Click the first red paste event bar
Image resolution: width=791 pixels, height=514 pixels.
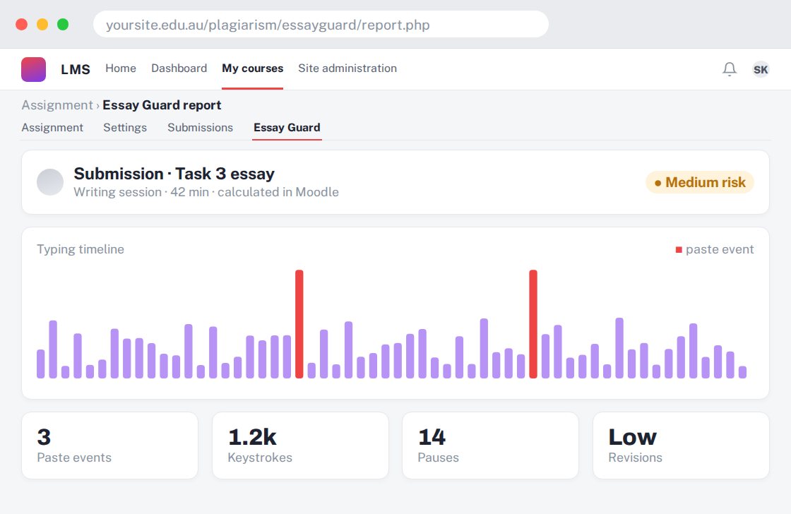pos(299,324)
